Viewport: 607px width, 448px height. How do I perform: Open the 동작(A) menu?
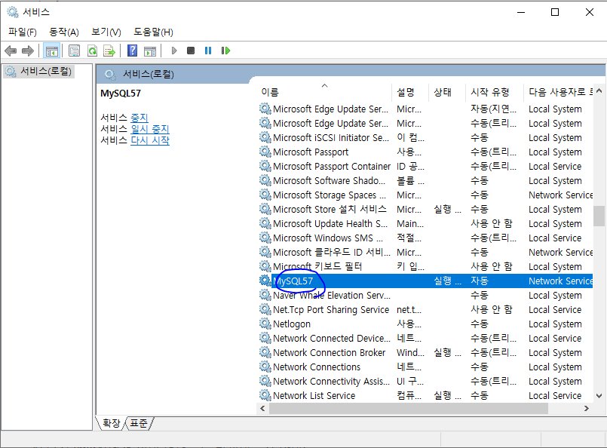(64, 32)
